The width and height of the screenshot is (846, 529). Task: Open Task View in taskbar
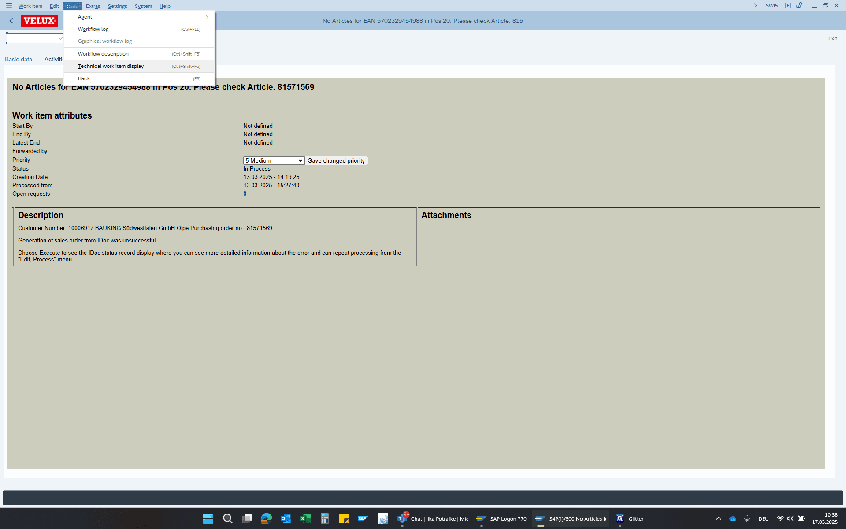(x=247, y=518)
